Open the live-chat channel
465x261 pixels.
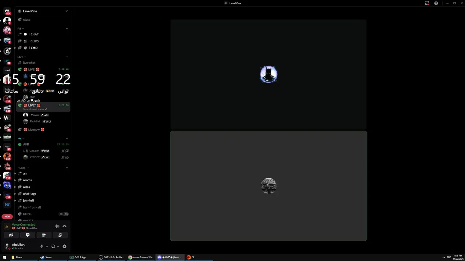pyautogui.click(x=43, y=63)
